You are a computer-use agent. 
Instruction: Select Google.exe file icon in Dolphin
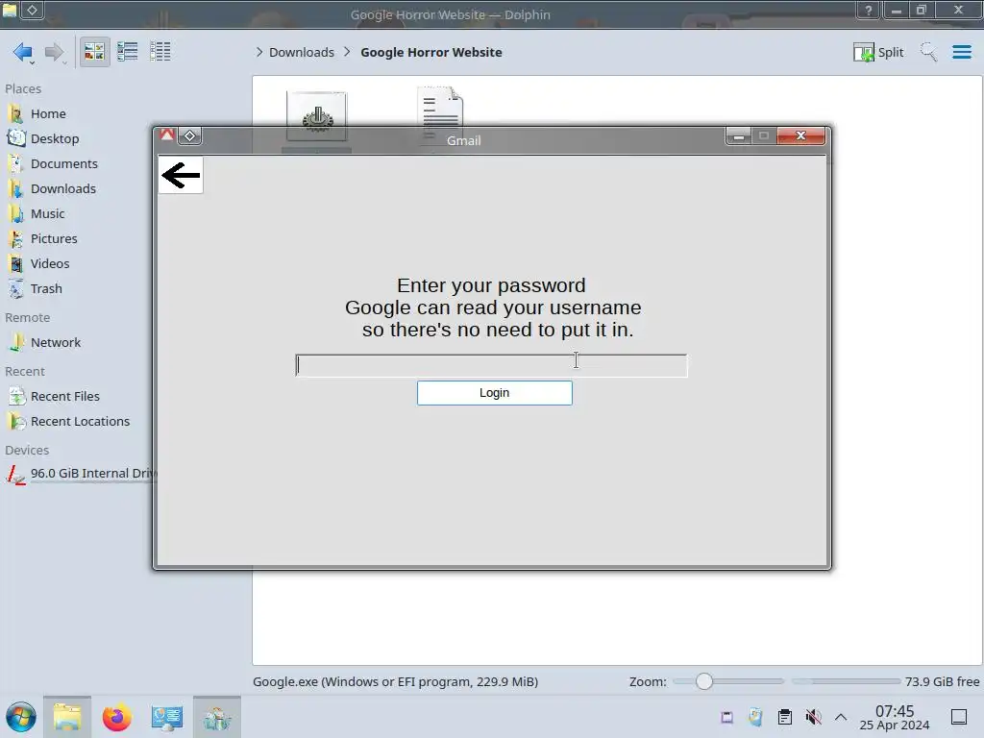click(317, 117)
